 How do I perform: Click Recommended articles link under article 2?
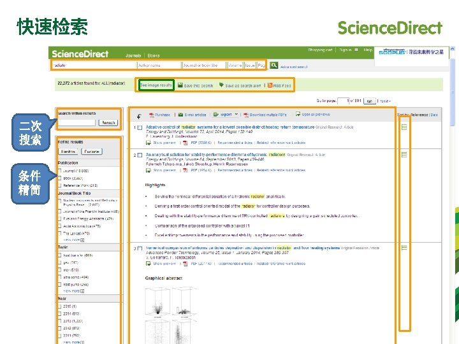click(235, 170)
